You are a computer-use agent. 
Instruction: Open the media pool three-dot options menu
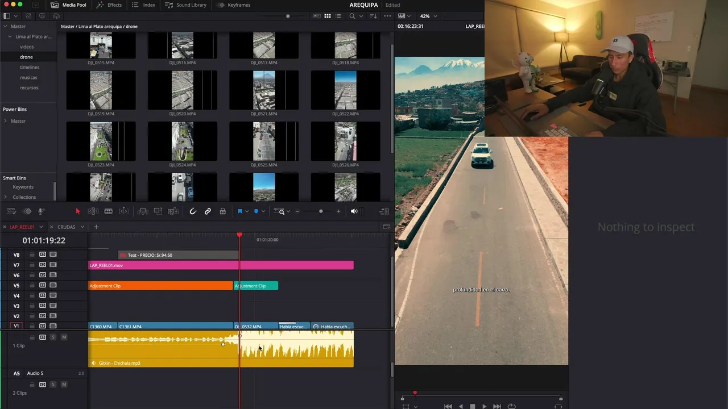(x=386, y=16)
